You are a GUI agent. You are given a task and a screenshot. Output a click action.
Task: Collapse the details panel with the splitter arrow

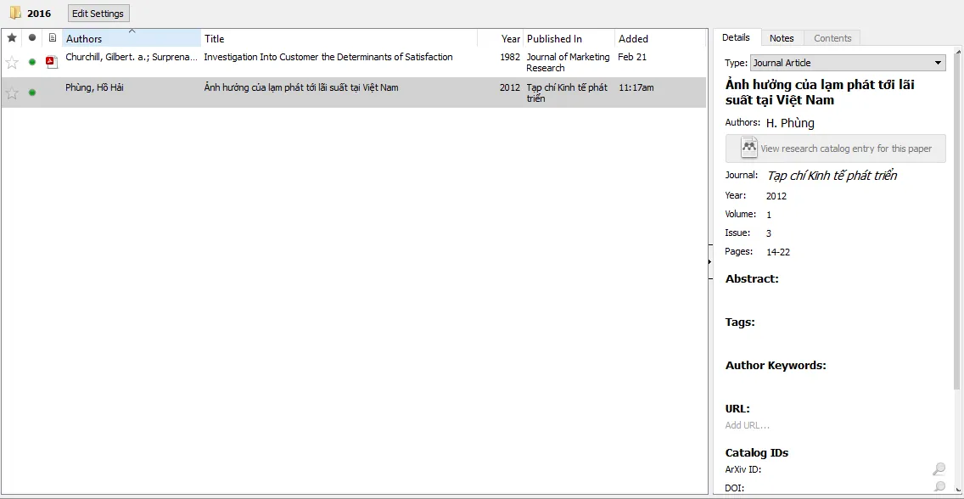(x=709, y=262)
